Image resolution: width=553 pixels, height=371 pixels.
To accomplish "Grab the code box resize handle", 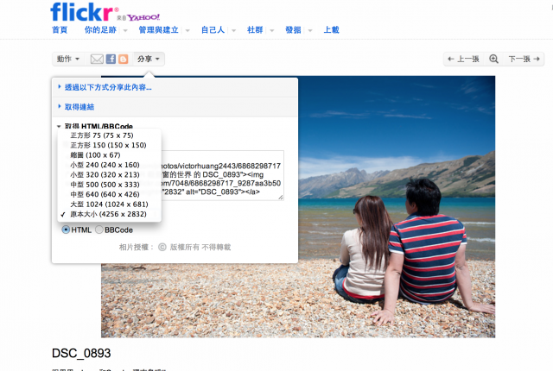I will point(281,198).
